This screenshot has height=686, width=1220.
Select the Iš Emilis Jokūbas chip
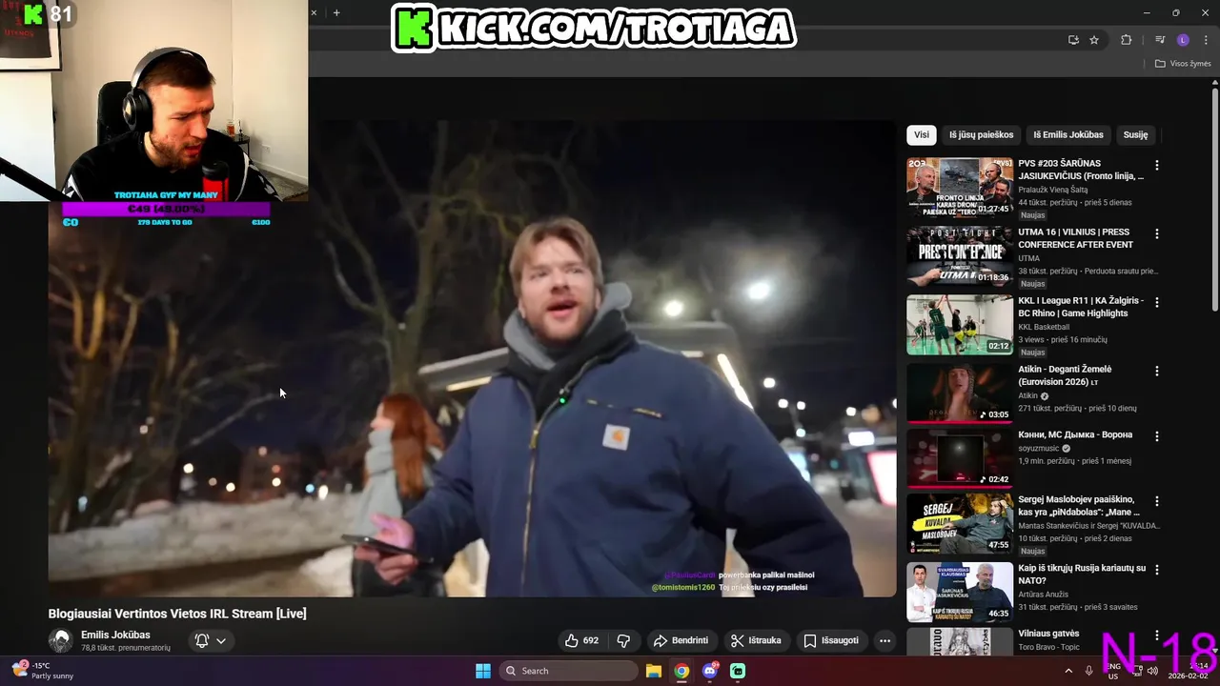(1068, 135)
